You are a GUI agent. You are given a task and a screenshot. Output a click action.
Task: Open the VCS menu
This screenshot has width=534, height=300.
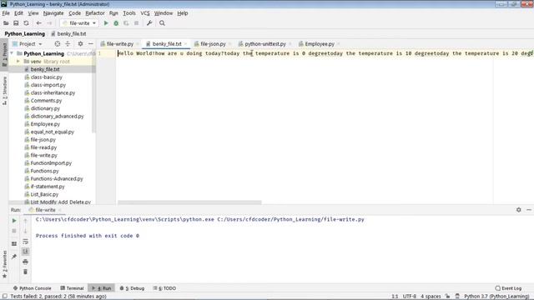pyautogui.click(x=144, y=13)
